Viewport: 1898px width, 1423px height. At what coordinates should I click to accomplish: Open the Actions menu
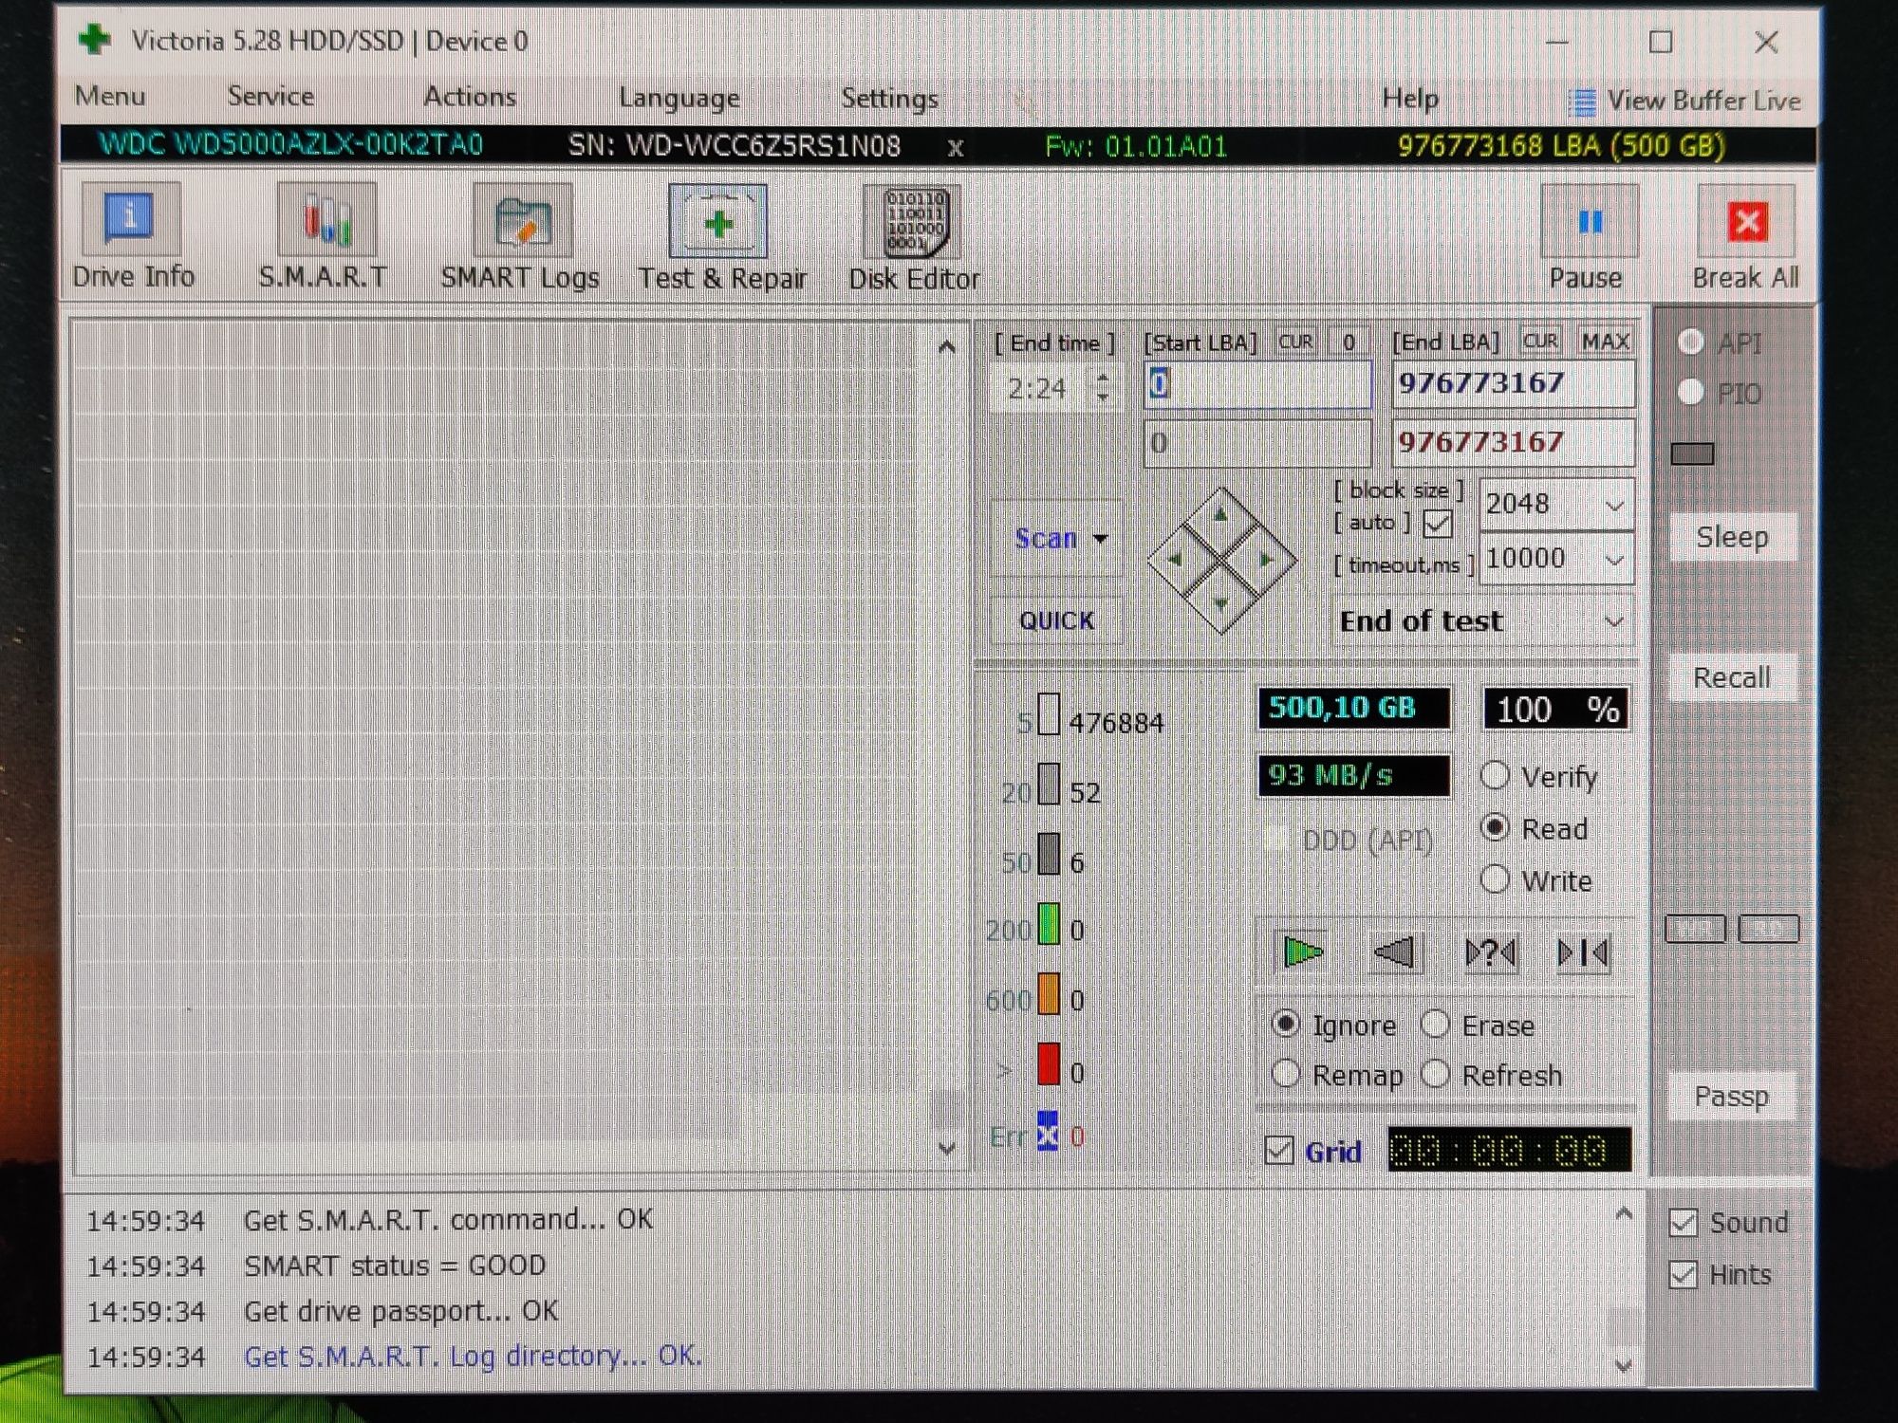click(x=470, y=97)
